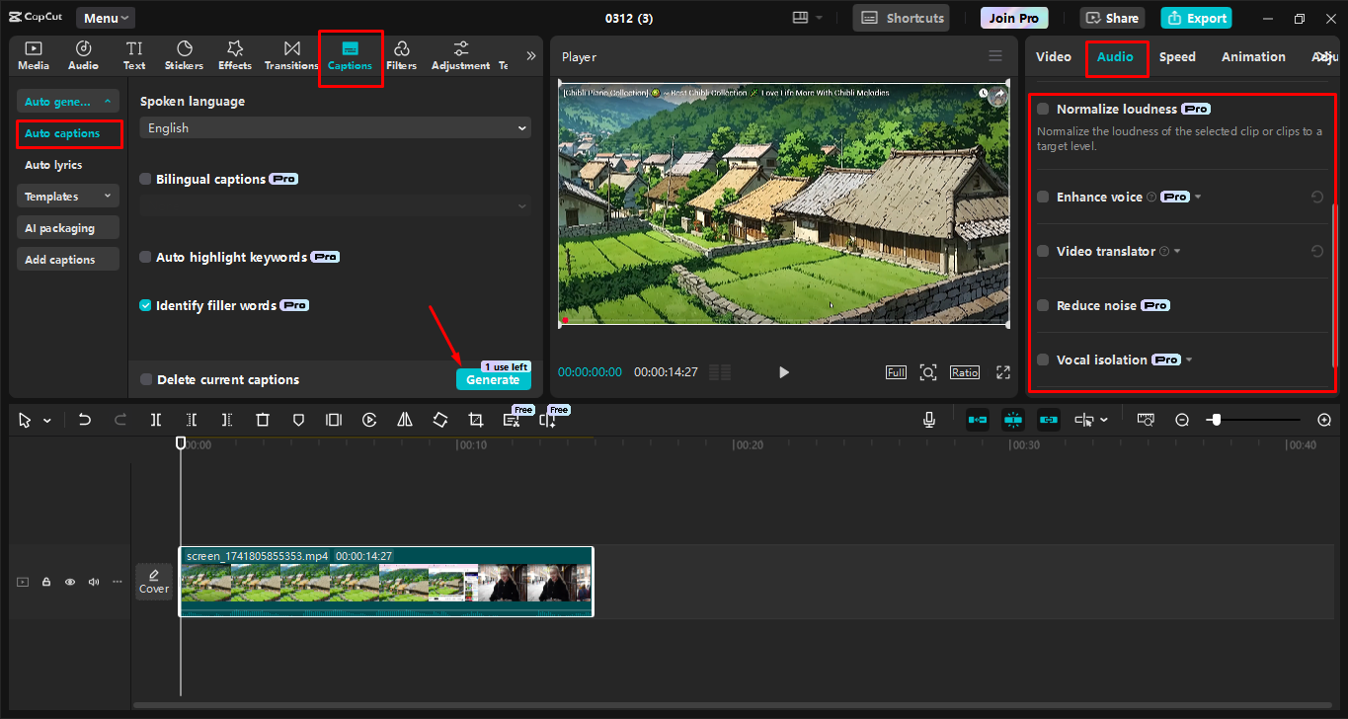
Task: Switch to the Speed tab
Action: pos(1177,56)
